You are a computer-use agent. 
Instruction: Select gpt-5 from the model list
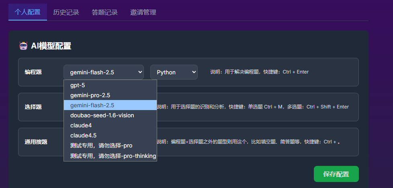(78, 85)
